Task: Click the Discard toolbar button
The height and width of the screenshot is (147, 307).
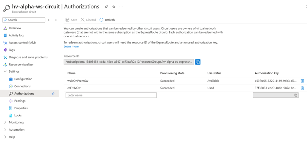Action: pos(88,20)
